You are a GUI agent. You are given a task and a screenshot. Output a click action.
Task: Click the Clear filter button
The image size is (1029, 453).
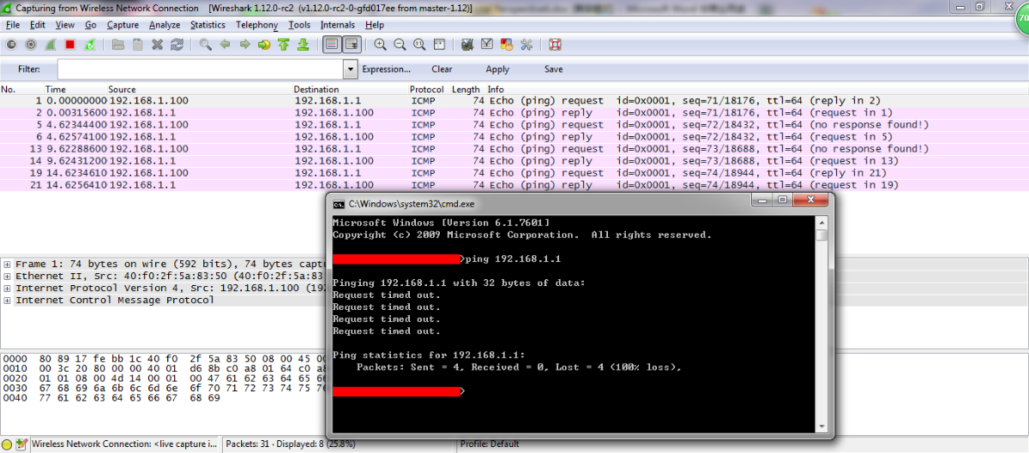[x=442, y=69]
